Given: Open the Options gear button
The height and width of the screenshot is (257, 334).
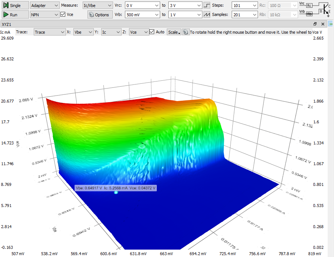Looking at the screenshot, I should pos(100,15).
